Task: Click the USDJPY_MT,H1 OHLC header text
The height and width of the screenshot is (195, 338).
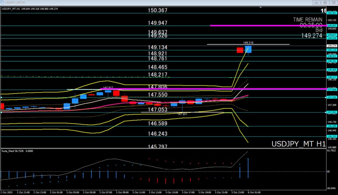Action: coord(30,9)
